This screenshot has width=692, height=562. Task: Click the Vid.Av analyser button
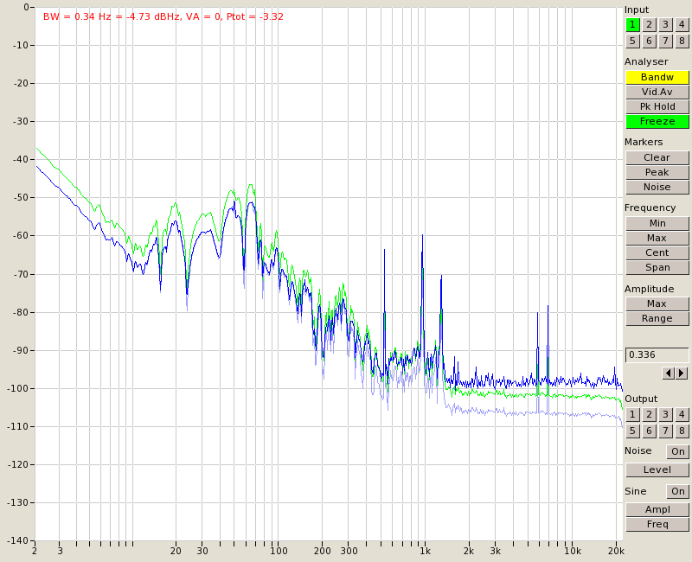(657, 92)
